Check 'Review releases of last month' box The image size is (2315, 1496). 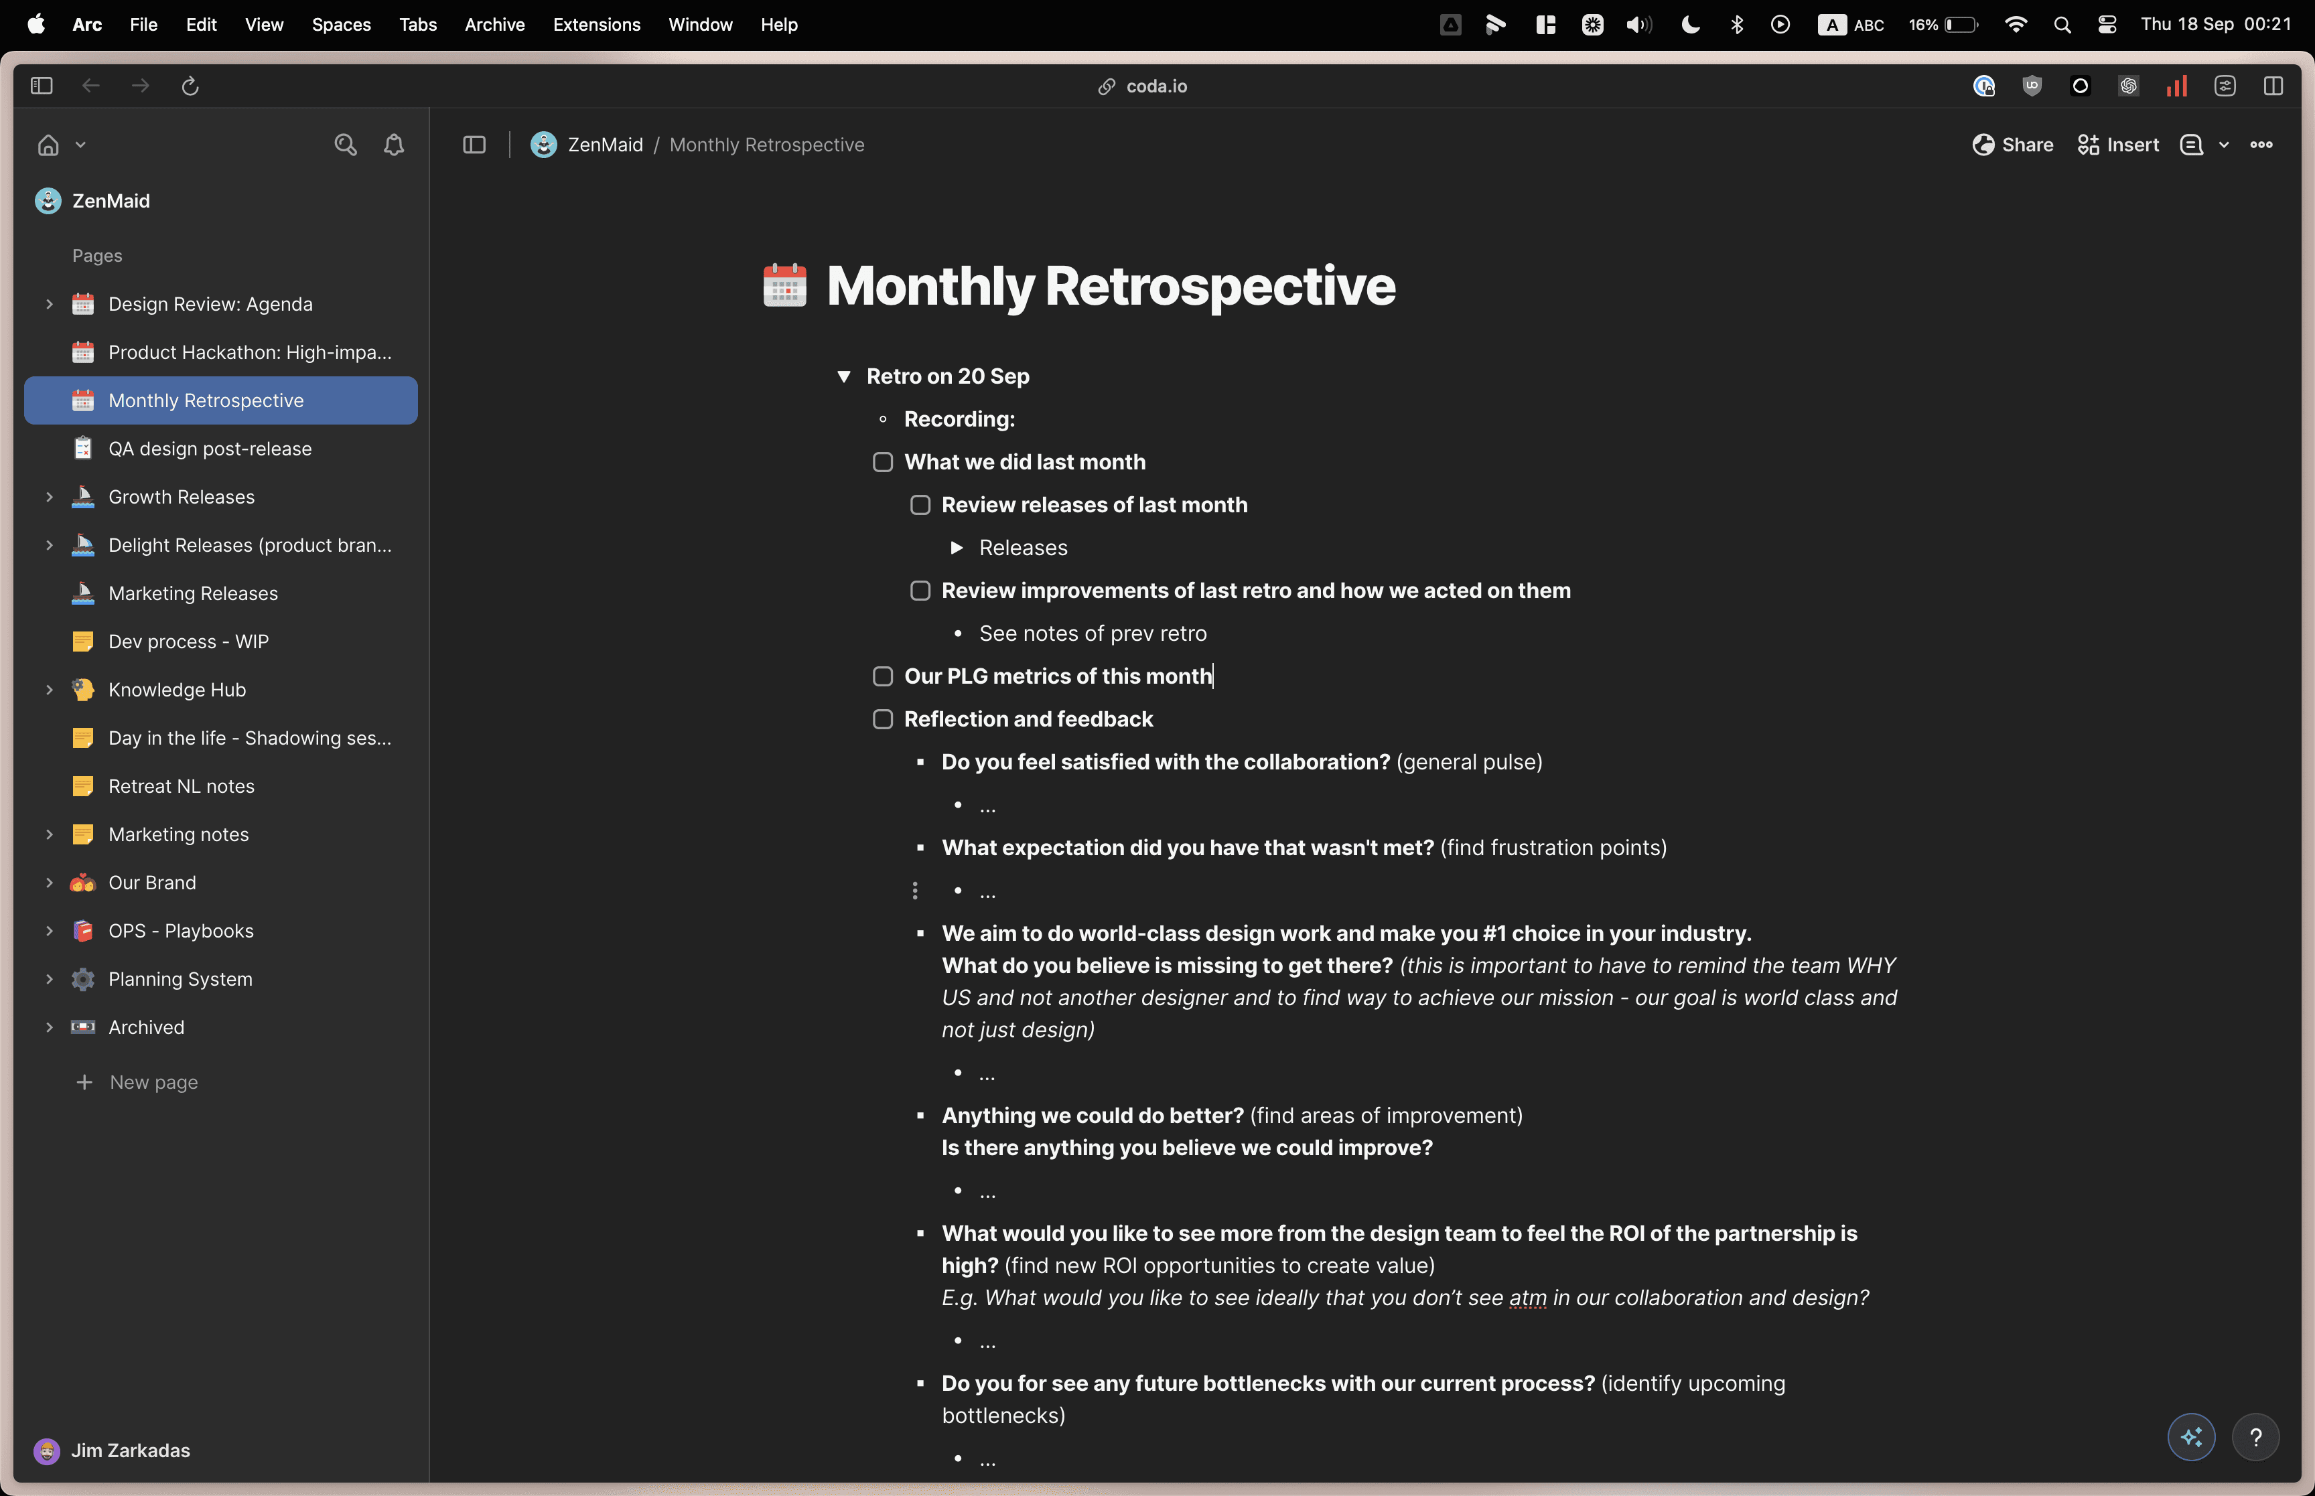(x=919, y=505)
